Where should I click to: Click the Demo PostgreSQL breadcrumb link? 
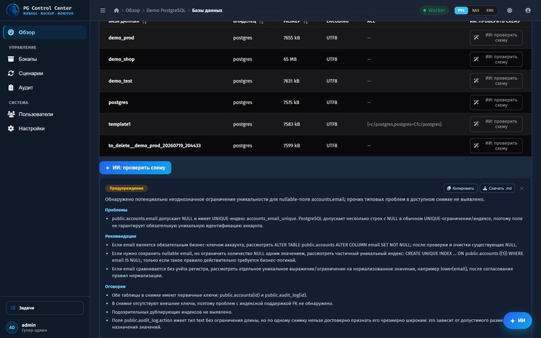click(166, 10)
